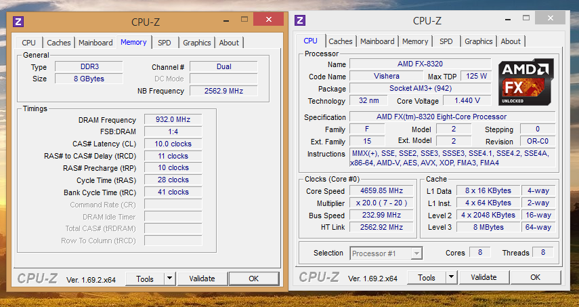Open the About tab in the right window
This screenshot has width=579, height=307.
(511, 41)
